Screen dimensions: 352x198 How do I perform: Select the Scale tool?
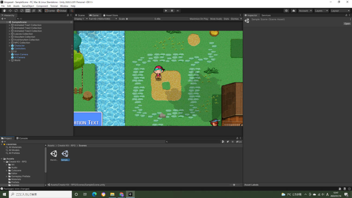pos(22,11)
